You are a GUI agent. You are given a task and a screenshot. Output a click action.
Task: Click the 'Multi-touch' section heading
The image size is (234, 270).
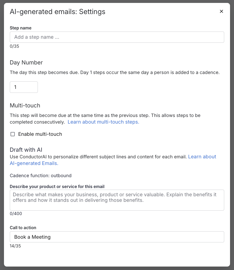(x=25, y=106)
